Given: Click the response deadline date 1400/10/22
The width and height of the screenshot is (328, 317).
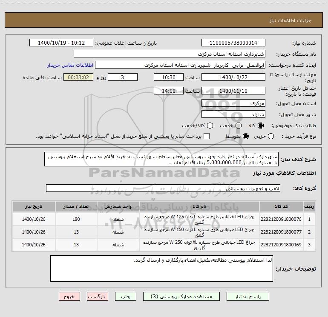Looking at the screenshot, I should [233, 77].
